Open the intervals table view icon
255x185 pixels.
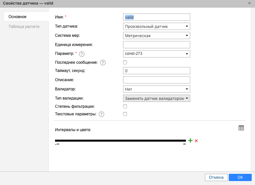pos(241,128)
